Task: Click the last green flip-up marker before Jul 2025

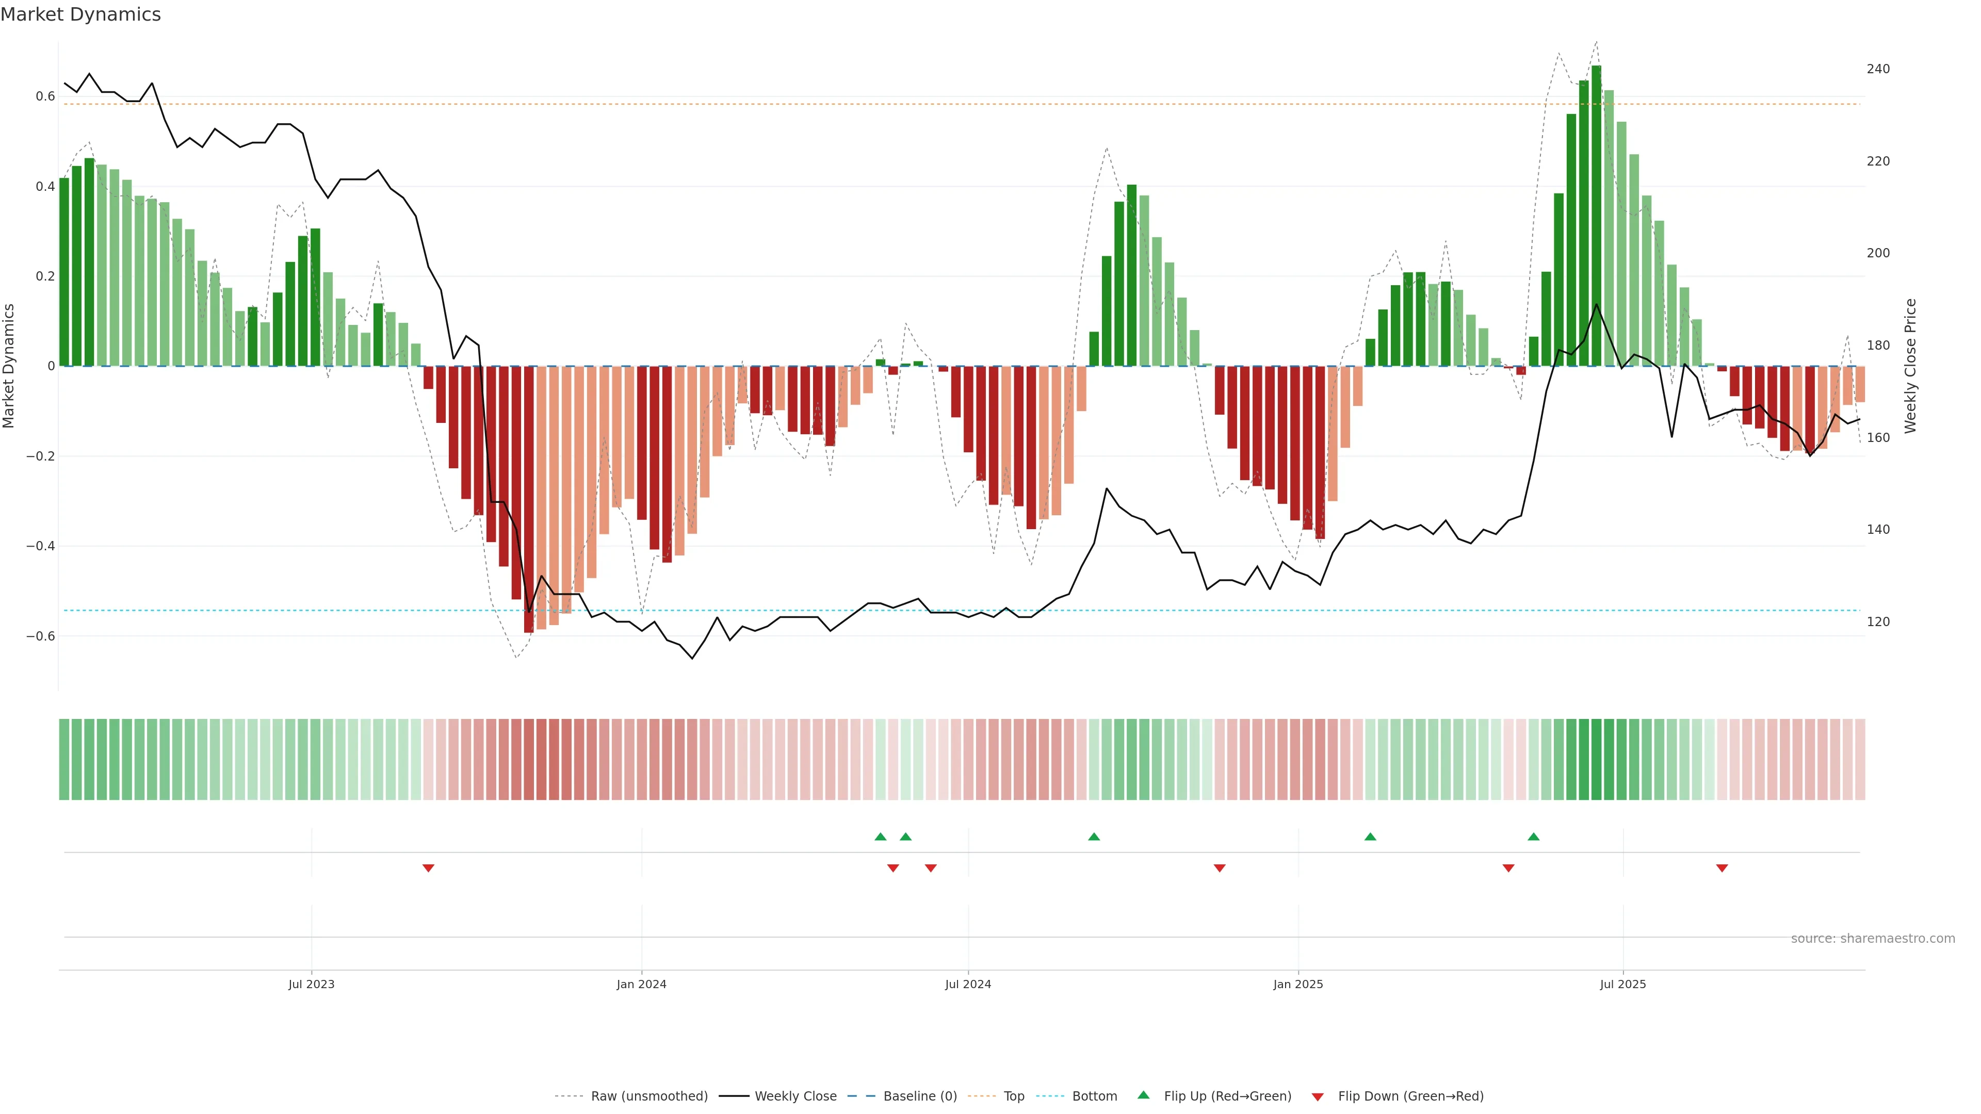Action: click(x=1533, y=837)
